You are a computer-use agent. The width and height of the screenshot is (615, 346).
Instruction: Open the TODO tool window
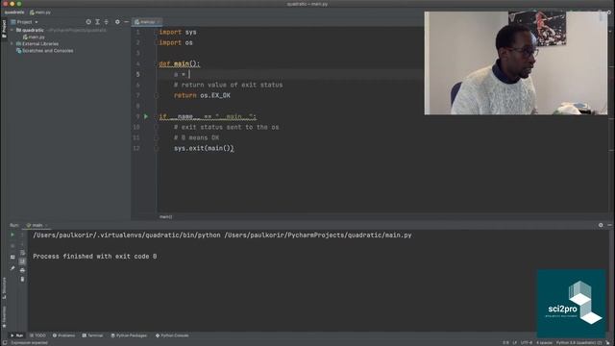click(x=37, y=335)
